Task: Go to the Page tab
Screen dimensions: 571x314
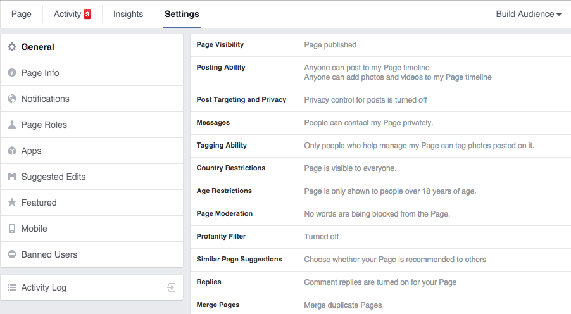Action: coord(21,14)
